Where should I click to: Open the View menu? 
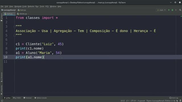[x=11, y=7]
